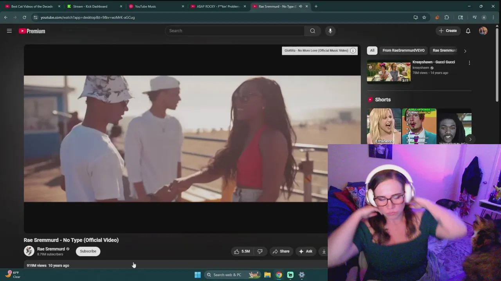Screen dimensions: 501x281
Task: Start voice search with the microphone
Action: (330, 31)
